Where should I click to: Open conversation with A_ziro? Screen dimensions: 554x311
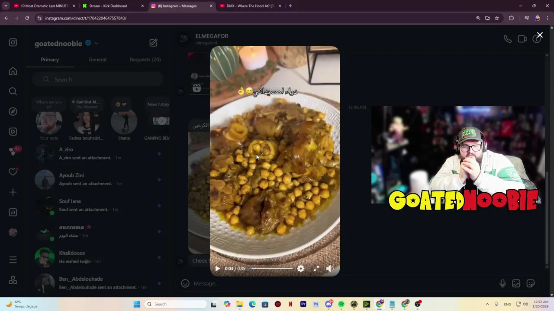[97, 153]
